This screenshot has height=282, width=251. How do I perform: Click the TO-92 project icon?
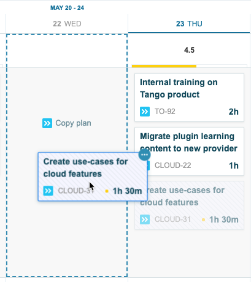[x=145, y=112]
